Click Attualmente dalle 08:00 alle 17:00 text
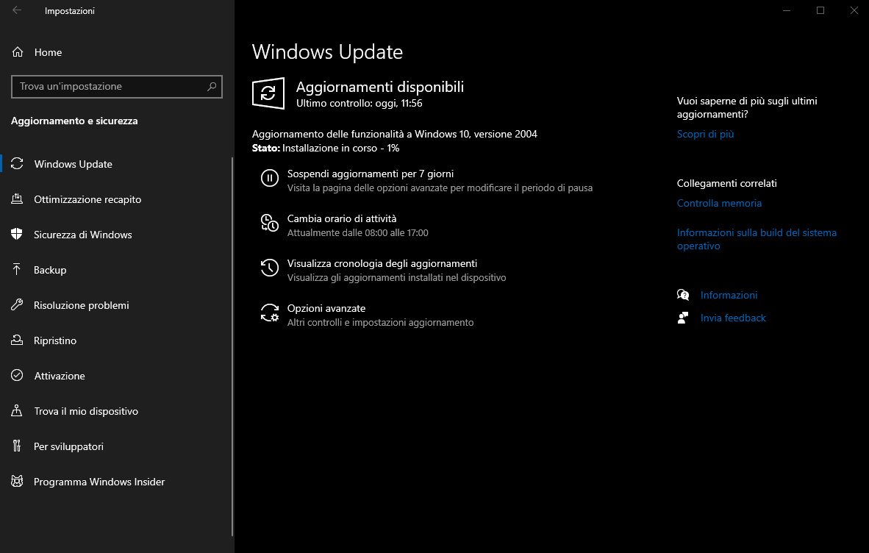The height and width of the screenshot is (553, 869). (x=357, y=232)
